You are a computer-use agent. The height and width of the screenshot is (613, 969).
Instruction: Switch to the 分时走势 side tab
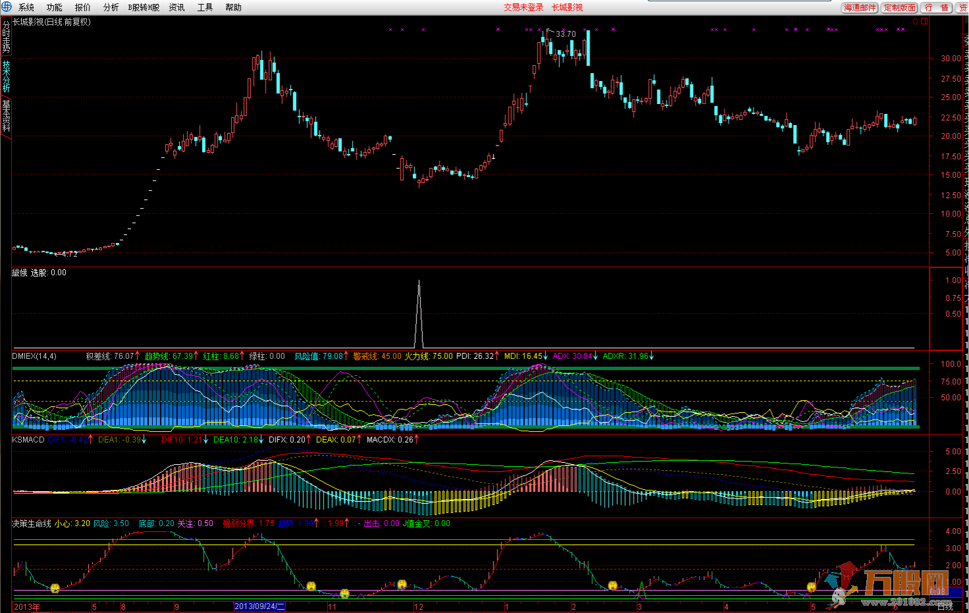(x=6, y=37)
